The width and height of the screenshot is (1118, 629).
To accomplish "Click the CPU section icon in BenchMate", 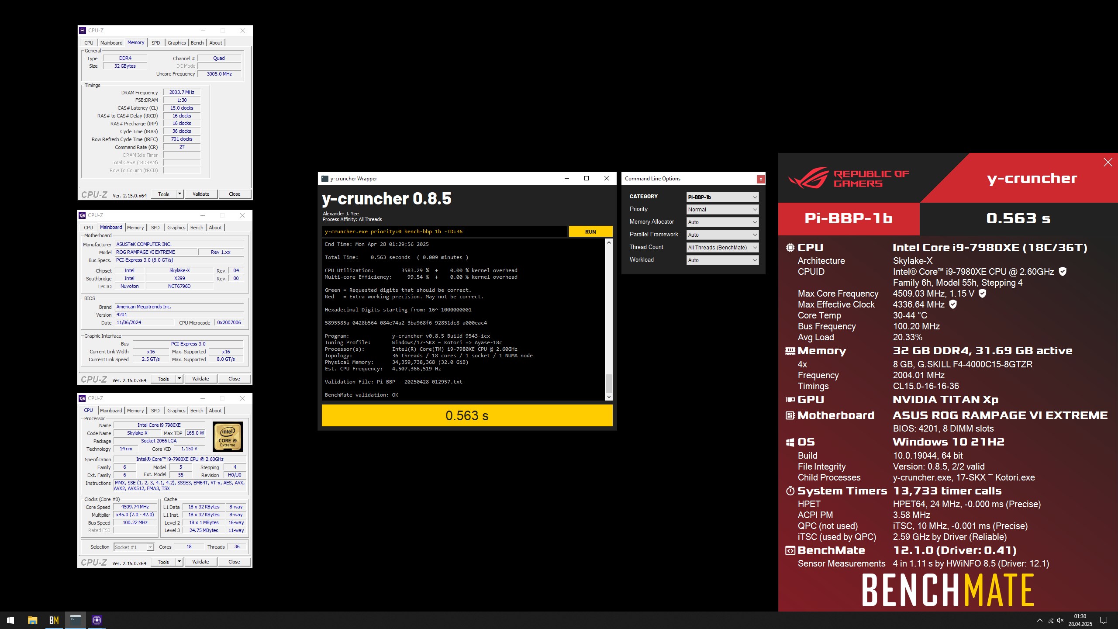I will coord(790,248).
